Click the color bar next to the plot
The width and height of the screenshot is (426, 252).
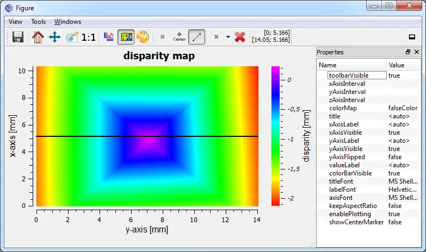(275, 136)
